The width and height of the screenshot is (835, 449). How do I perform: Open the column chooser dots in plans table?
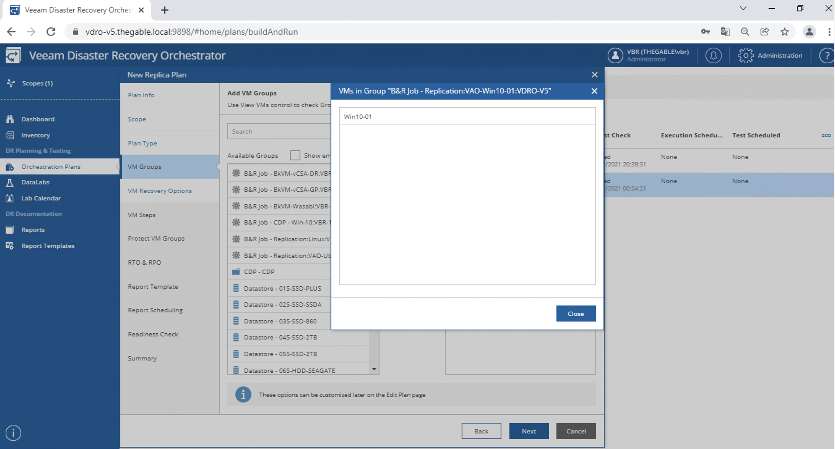click(x=826, y=135)
